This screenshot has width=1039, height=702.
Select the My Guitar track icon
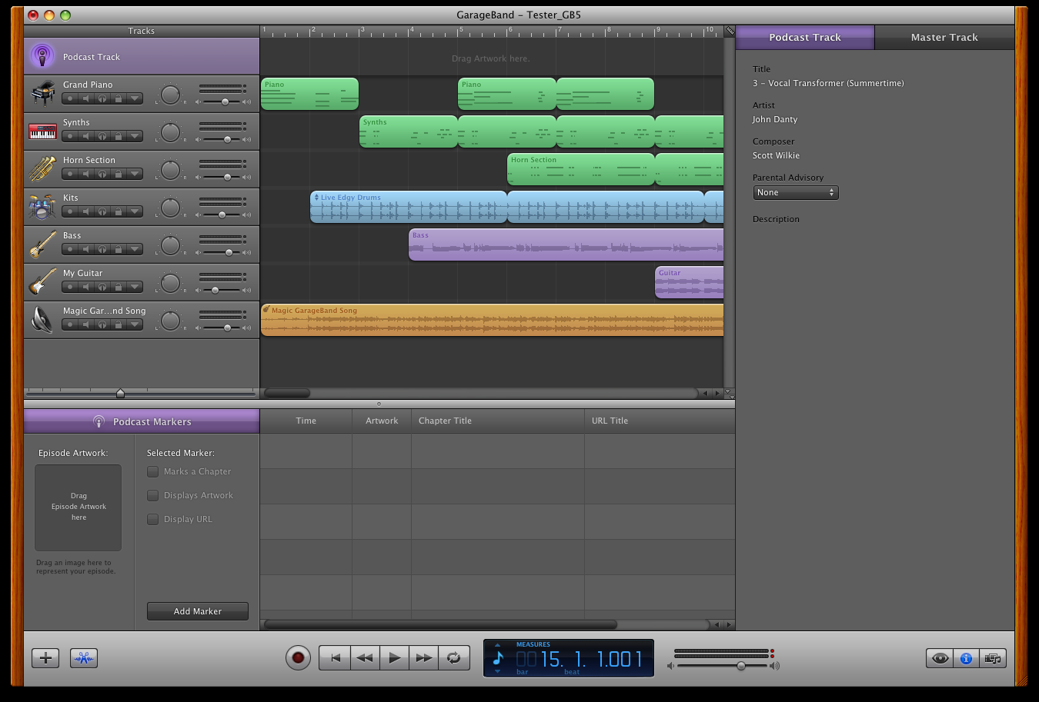coord(42,282)
